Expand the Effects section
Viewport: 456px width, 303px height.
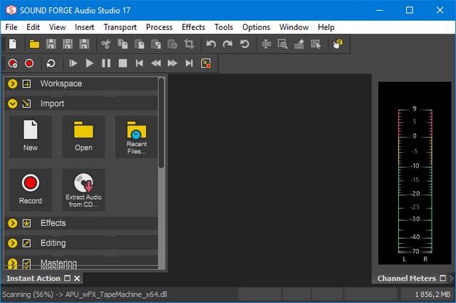pos(12,223)
